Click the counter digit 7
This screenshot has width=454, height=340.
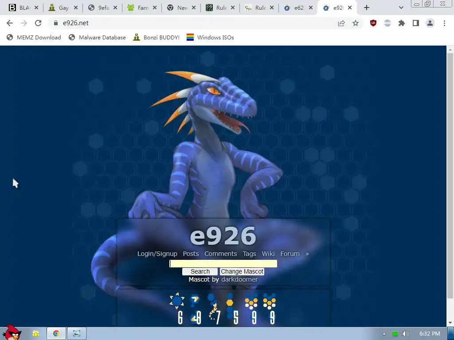[x=217, y=317]
